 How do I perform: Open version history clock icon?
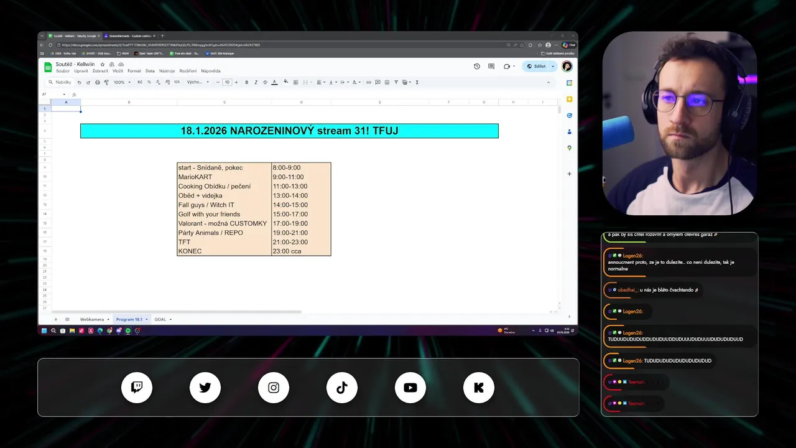476,66
